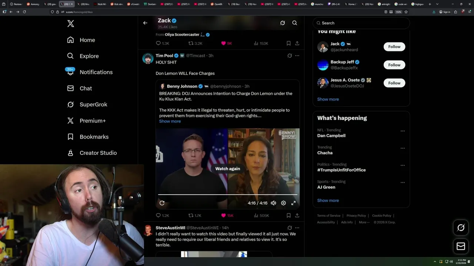Open the Dan Campbell trend
The height and width of the screenshot is (266, 474).
331,136
